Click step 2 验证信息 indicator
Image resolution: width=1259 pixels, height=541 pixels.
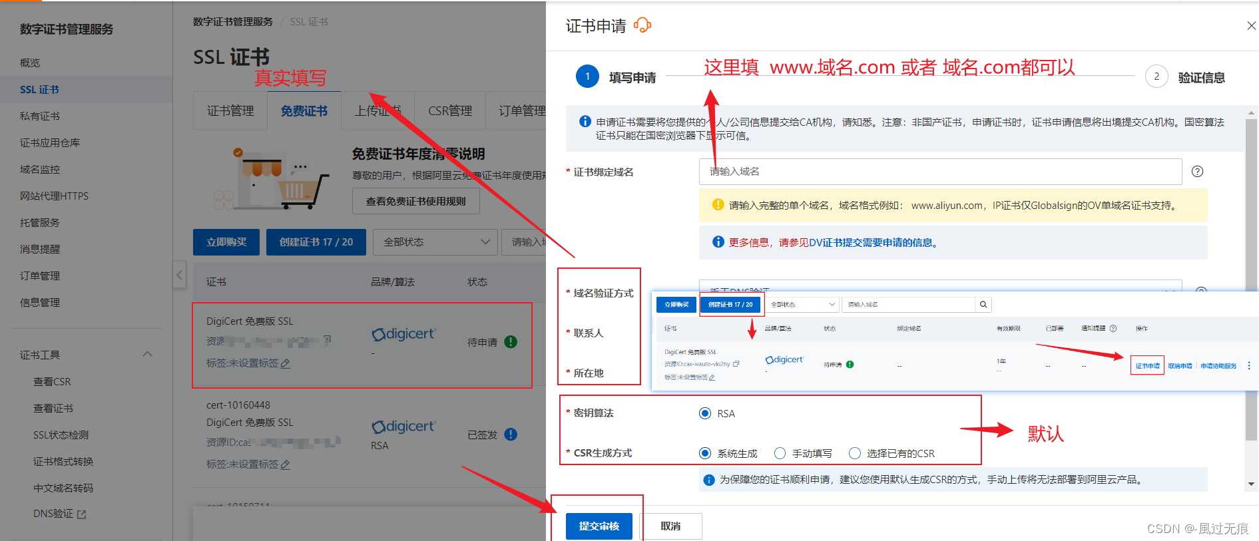pyautogui.click(x=1185, y=77)
